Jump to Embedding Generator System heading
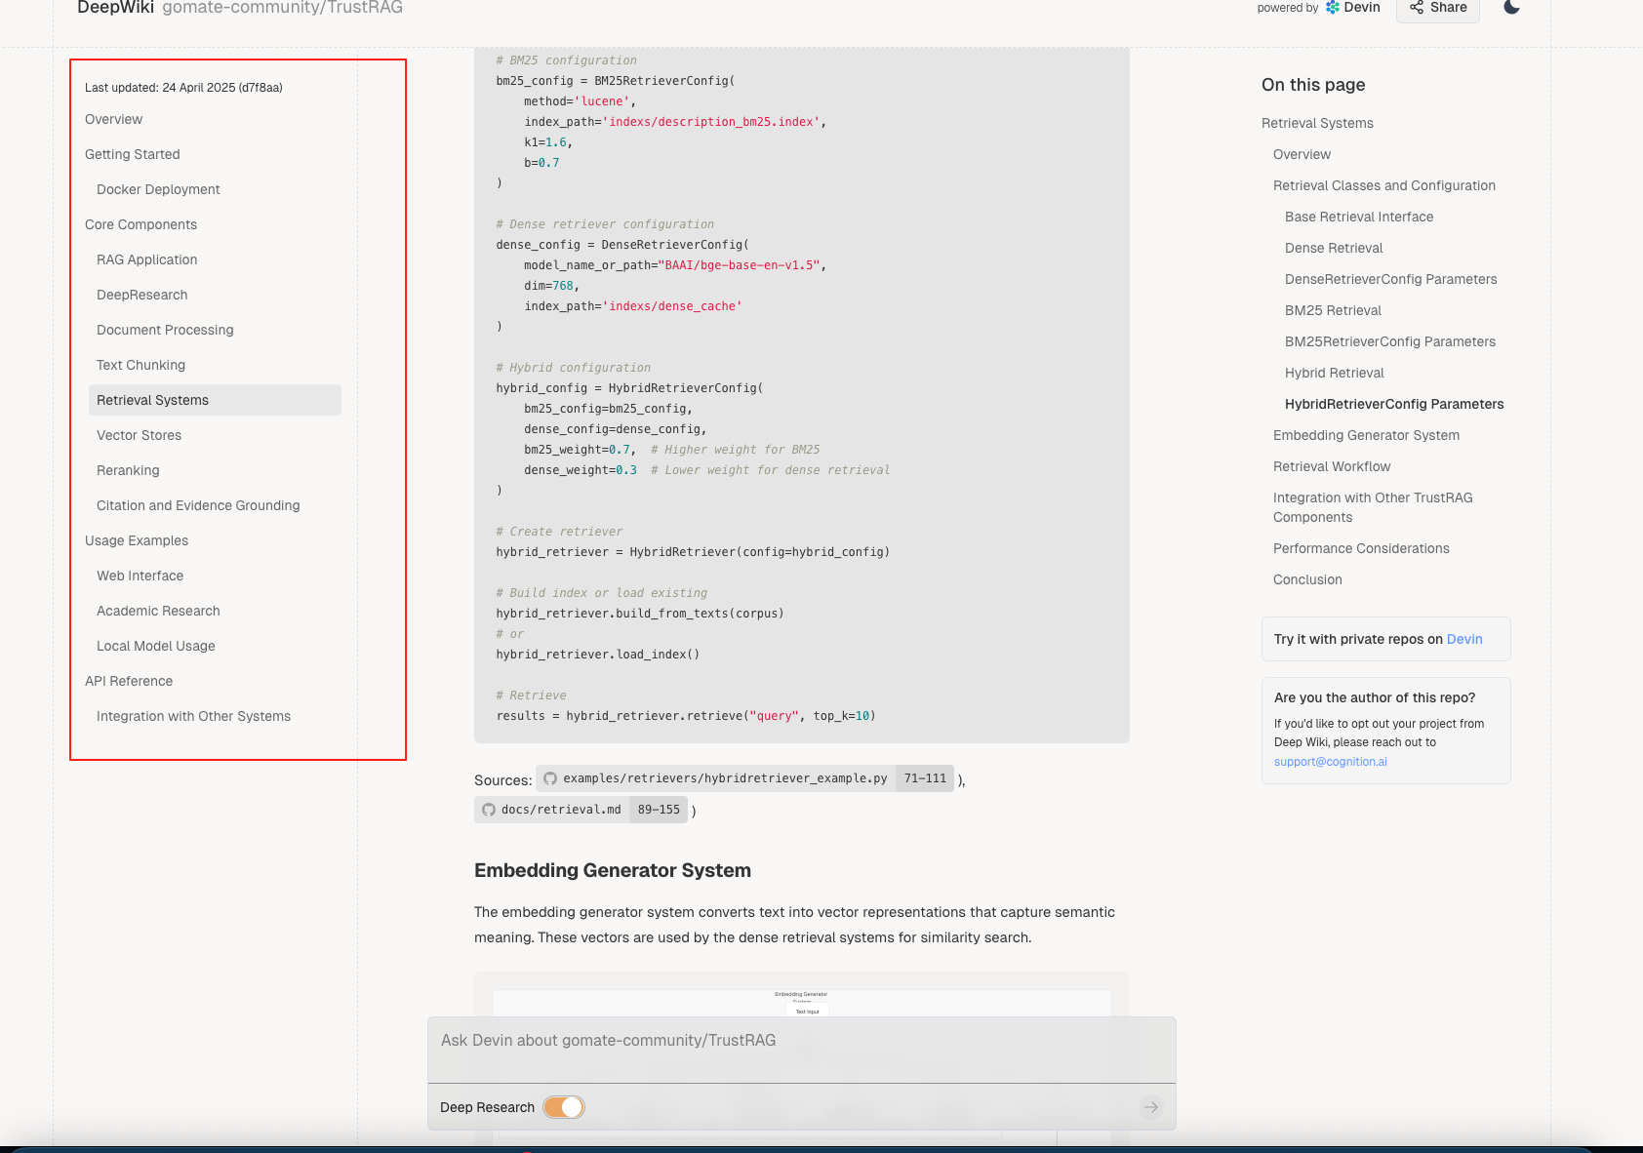The image size is (1643, 1153). click(1366, 435)
